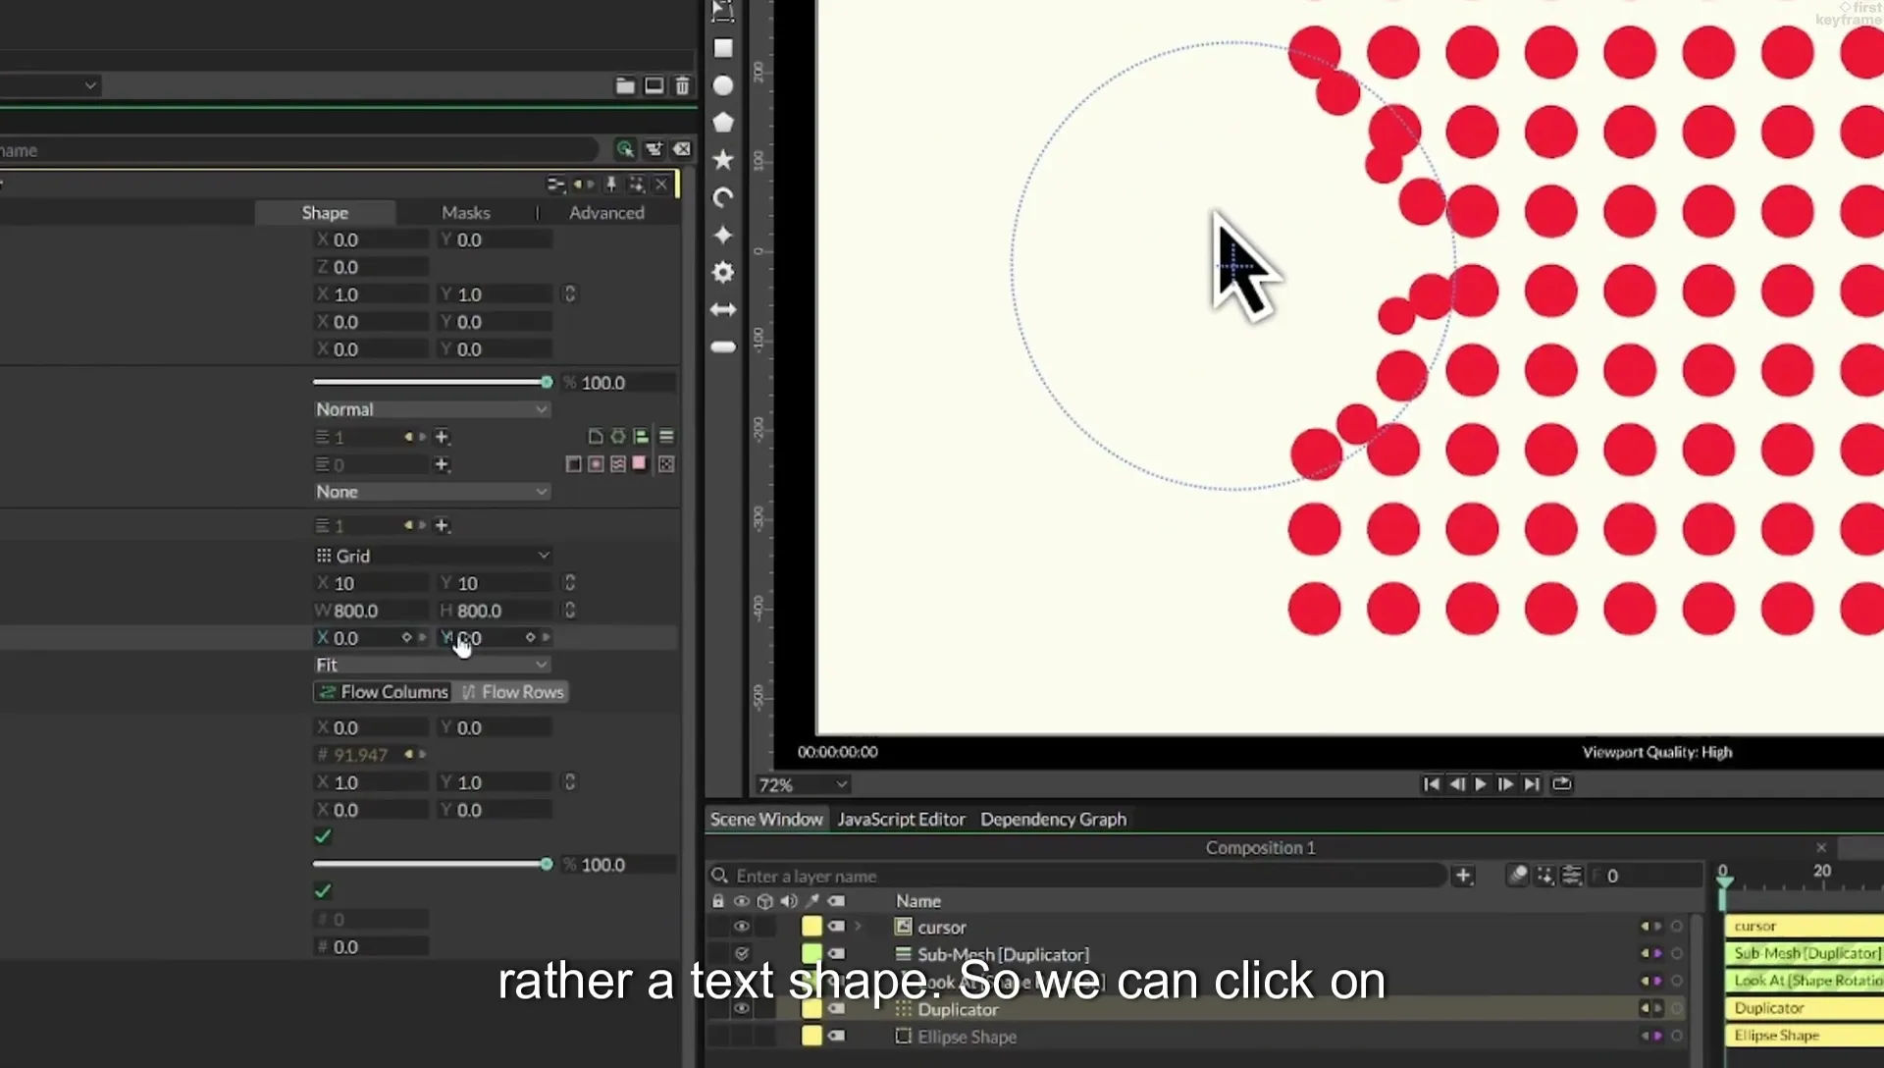Click the timeline filter settings icon
The height and width of the screenshot is (1068, 1884).
[x=1571, y=876]
